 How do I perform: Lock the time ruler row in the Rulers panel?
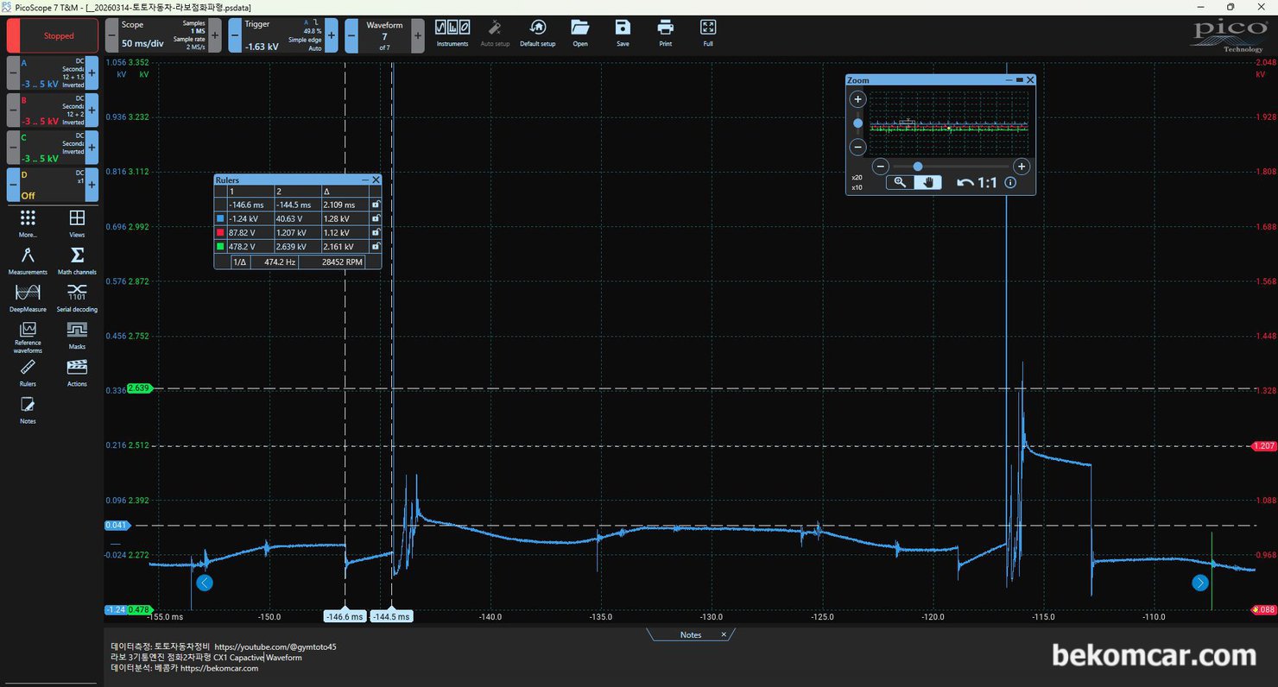coord(375,205)
